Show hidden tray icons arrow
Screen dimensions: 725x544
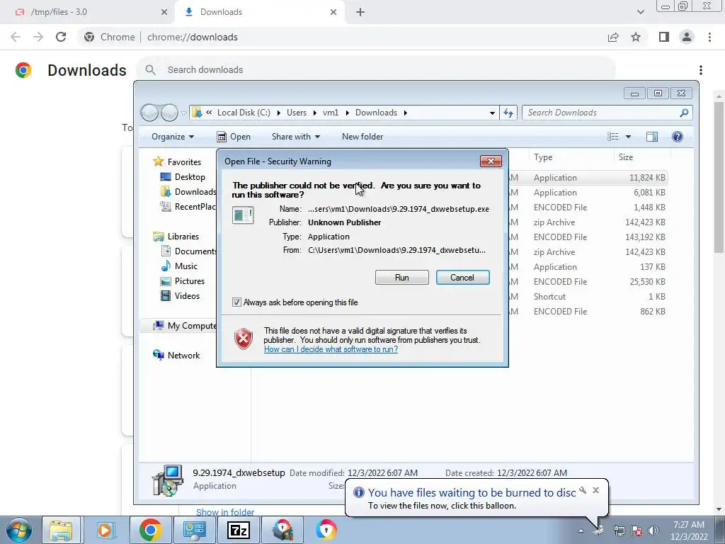tap(581, 531)
